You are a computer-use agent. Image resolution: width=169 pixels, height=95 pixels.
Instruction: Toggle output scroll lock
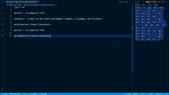coord(163,2)
